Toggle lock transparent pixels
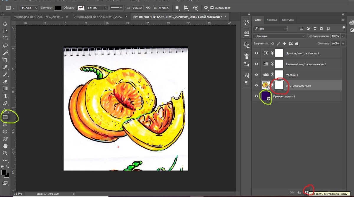This screenshot has width=354, height=197. click(x=272, y=44)
